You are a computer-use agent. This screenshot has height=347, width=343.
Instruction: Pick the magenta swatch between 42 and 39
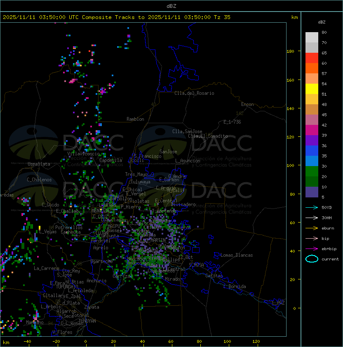312,130
